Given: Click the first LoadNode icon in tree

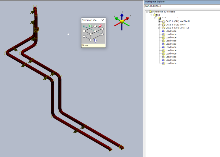Looking at the screenshot, I should [163, 31].
